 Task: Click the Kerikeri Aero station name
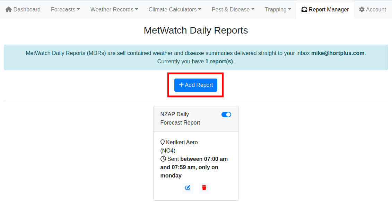[182, 142]
